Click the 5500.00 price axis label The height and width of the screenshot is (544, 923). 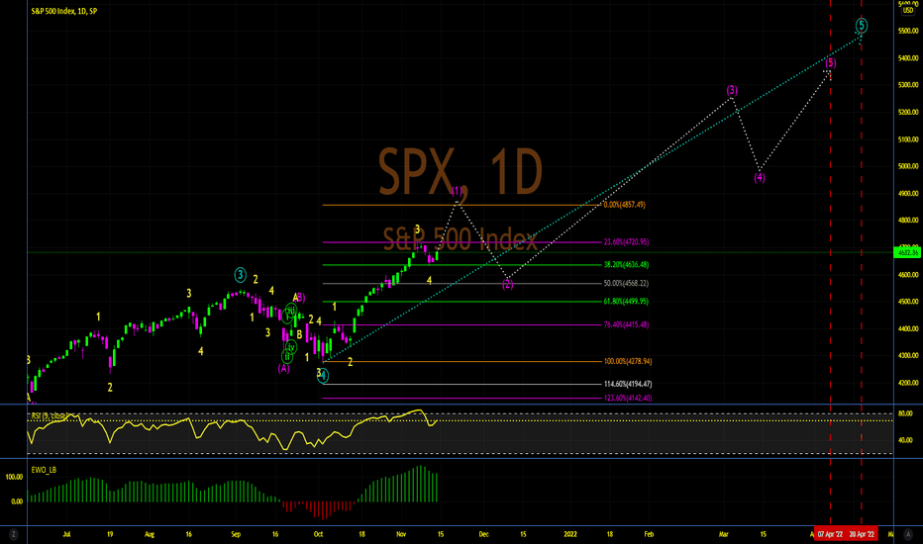pyautogui.click(x=908, y=31)
